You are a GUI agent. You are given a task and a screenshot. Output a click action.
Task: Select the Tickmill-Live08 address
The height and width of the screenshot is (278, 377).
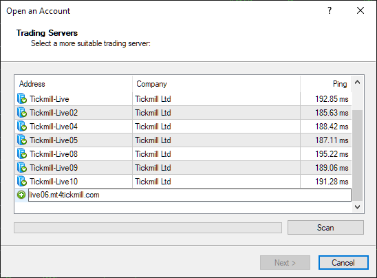click(54, 154)
